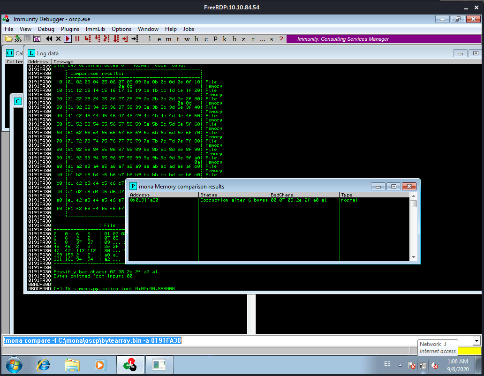Open the File menu
This screenshot has height=376, width=484.
click(9, 29)
